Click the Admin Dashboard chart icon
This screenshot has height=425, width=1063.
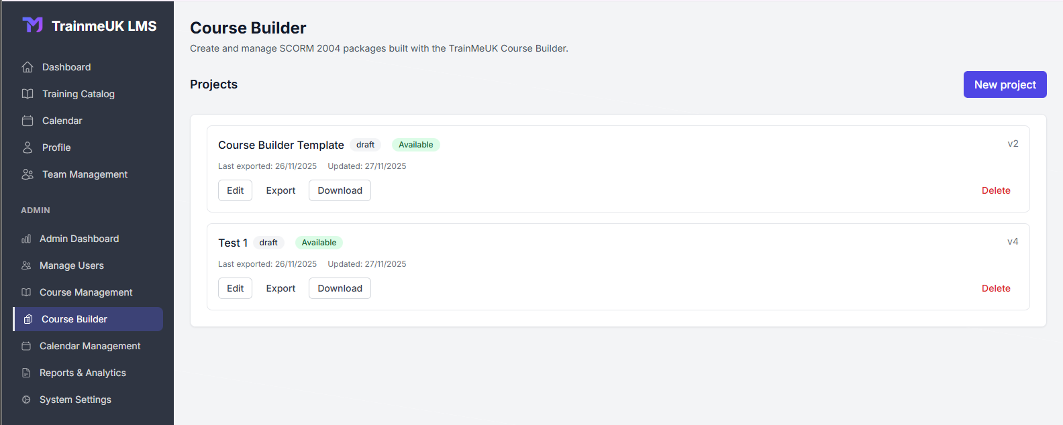point(27,239)
